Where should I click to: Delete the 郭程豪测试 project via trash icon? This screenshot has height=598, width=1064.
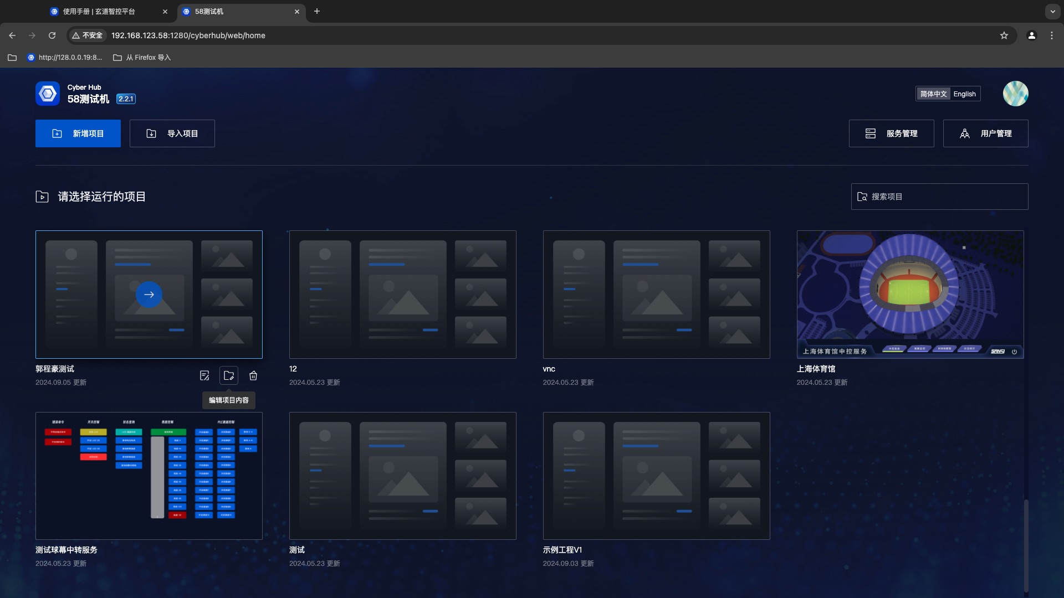tap(253, 376)
